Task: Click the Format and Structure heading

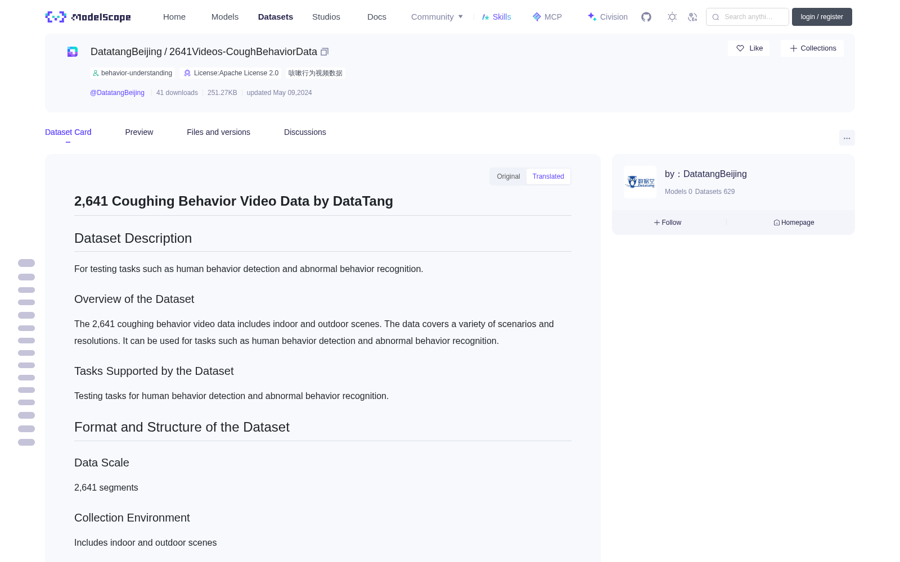Action: [182, 427]
